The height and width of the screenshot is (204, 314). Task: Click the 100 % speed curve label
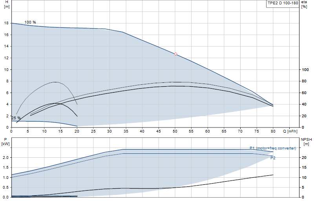(x=30, y=22)
